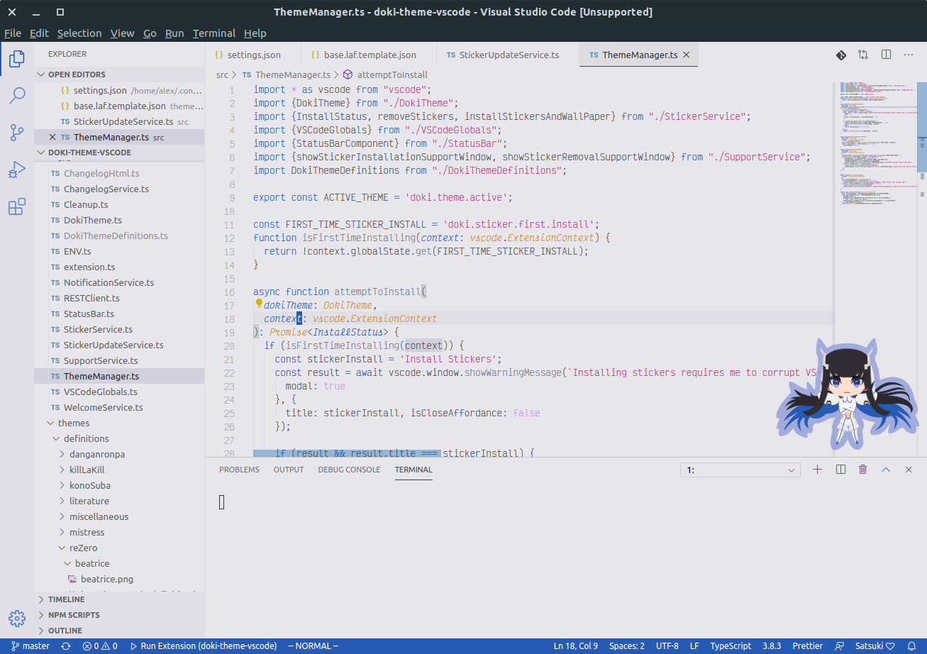Collapse the DOKI-THEME-VSCODE section
This screenshot has width=927, height=654.
[x=119, y=153]
